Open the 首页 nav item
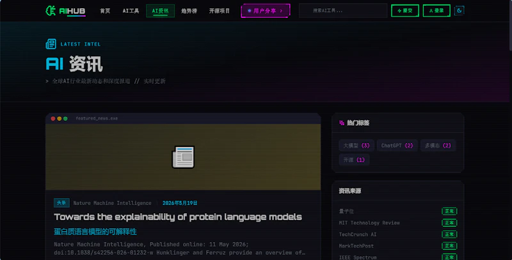 pyautogui.click(x=105, y=11)
